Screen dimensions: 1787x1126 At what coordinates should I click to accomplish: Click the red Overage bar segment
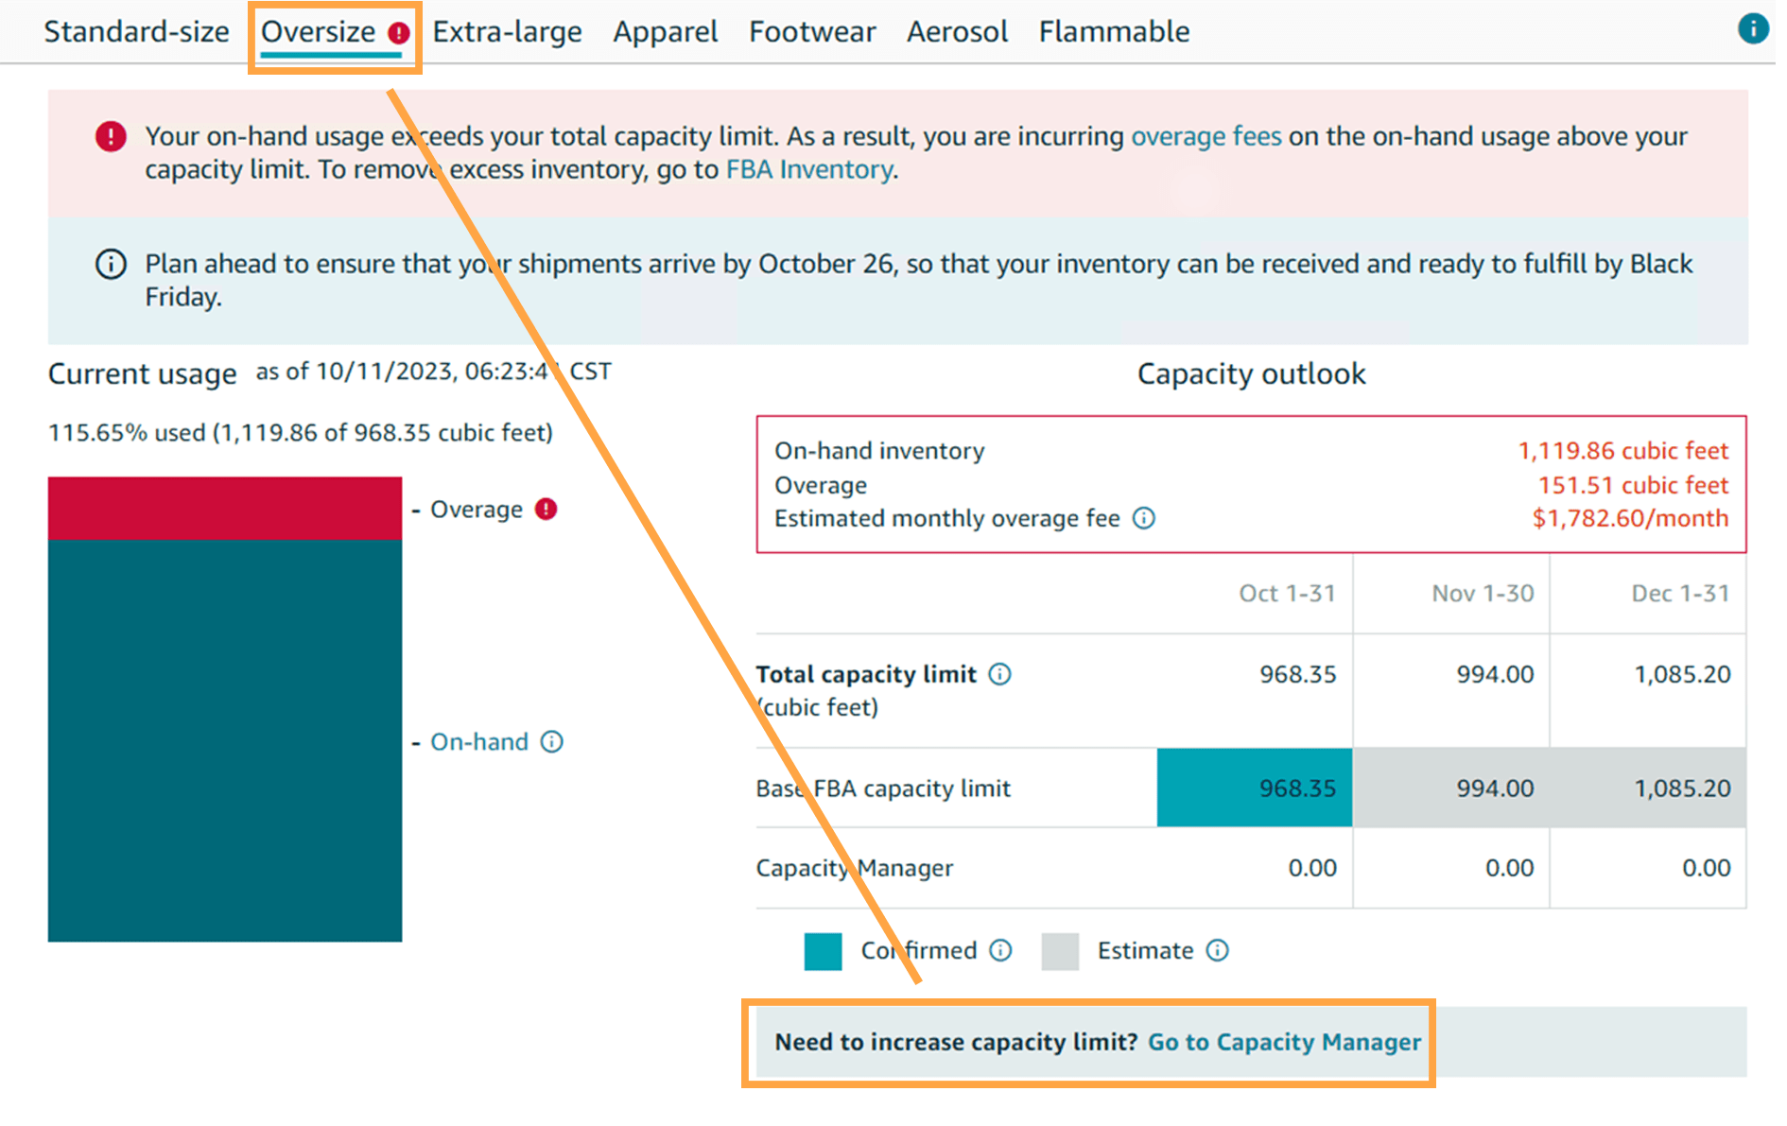click(x=225, y=509)
